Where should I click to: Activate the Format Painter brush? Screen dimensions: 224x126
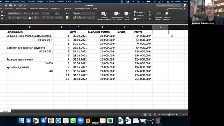pyautogui.click(x=2, y=19)
